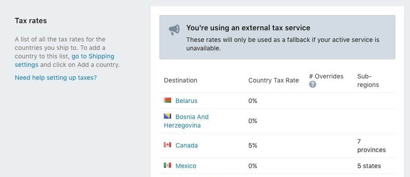
Task: Open the Belarus tax rate link
Action: coord(186,101)
